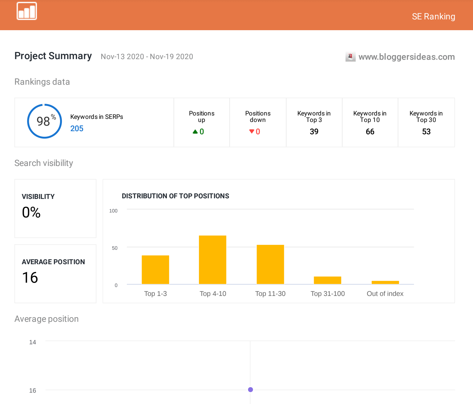Screen dimensions: 473x404
Task: Click the Keywords in Top 10 card
Action: 370,123
